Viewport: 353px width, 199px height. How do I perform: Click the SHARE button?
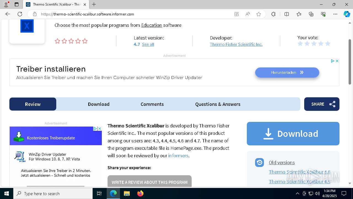[x=322, y=104]
